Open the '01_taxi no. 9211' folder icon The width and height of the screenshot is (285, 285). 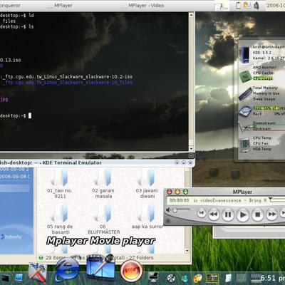[60, 177]
